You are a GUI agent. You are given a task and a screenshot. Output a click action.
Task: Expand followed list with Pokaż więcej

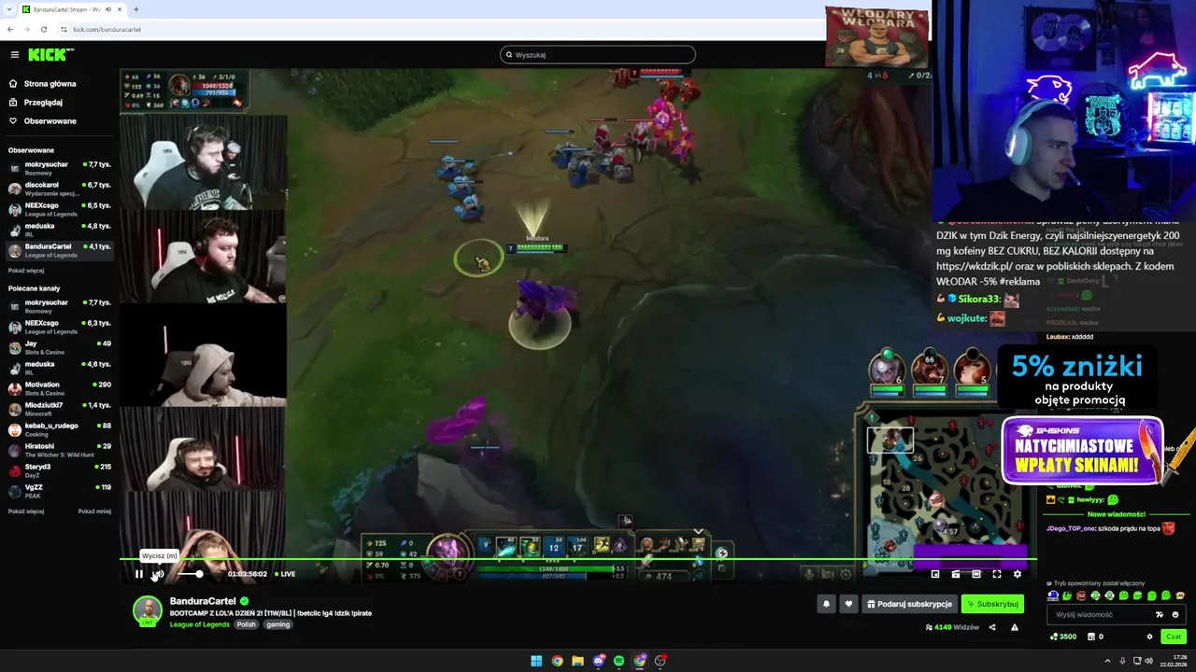tap(26, 271)
